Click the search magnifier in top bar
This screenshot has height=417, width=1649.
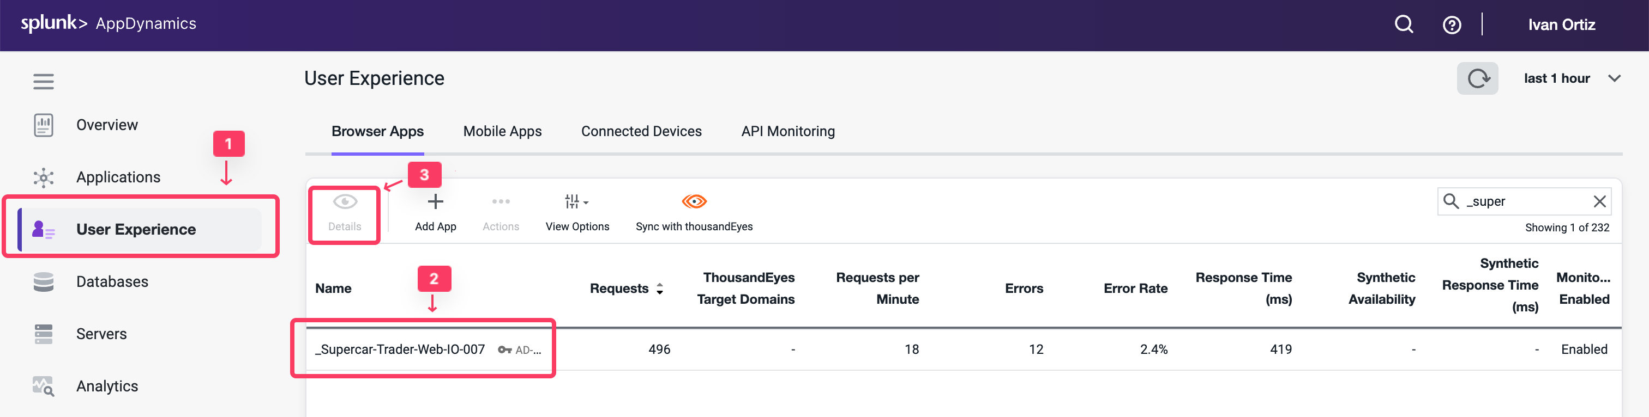point(1403,25)
